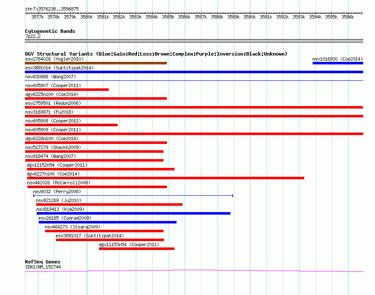Screen dimensions: 375x295
Task: Click the red nsv605907 loss bar
Action: 67,90
